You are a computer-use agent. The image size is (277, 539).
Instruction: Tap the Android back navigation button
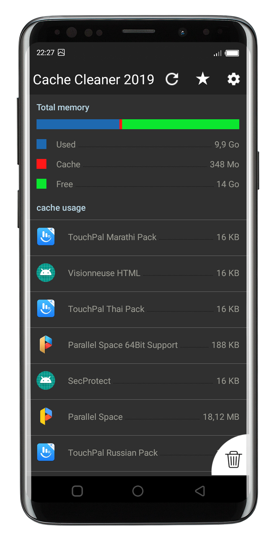(x=200, y=491)
